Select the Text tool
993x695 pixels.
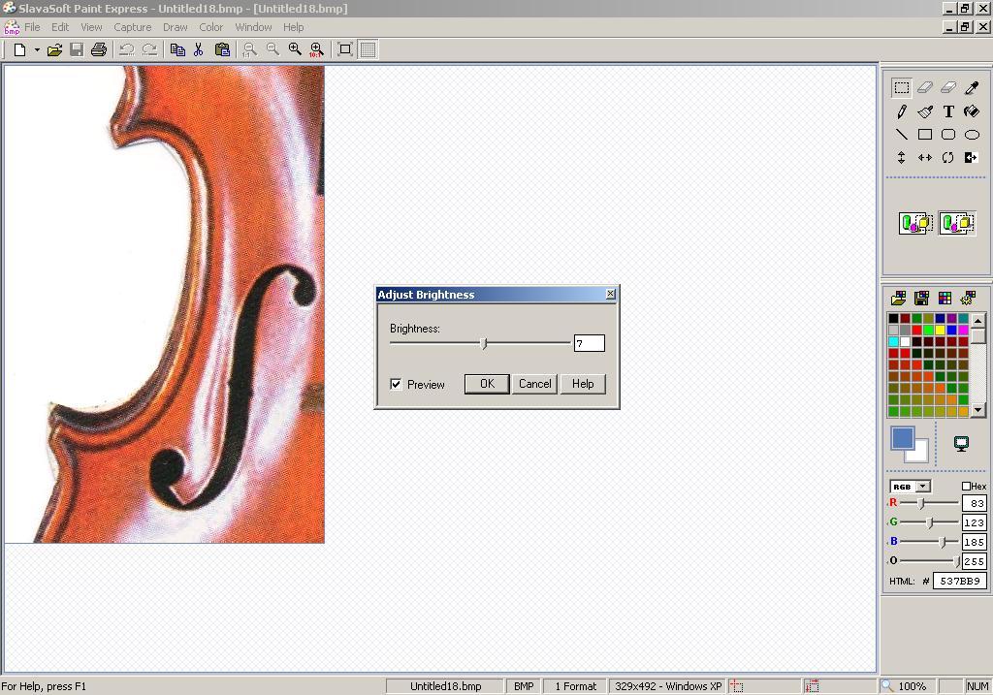pos(948,111)
